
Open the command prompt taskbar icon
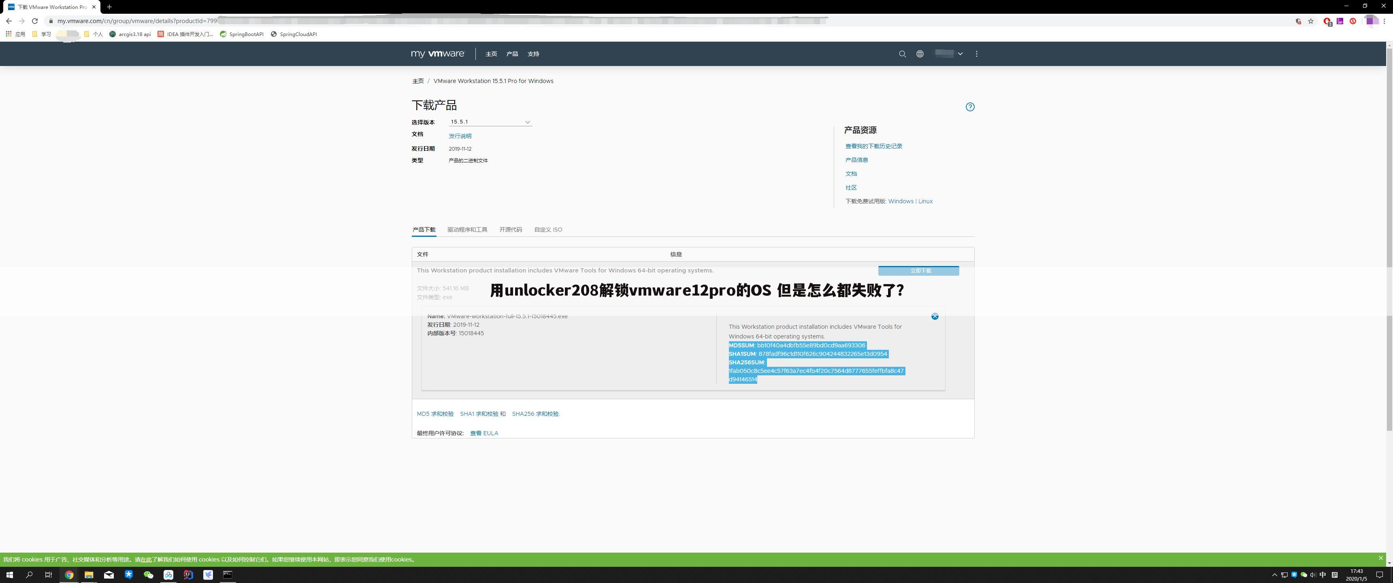coord(228,574)
